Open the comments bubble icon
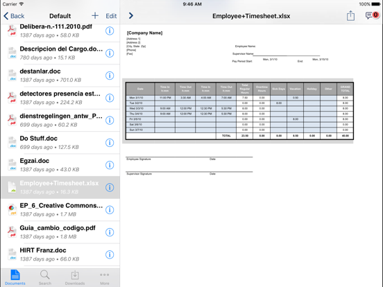Image resolution: width=383 pixels, height=287 pixels. point(372,16)
